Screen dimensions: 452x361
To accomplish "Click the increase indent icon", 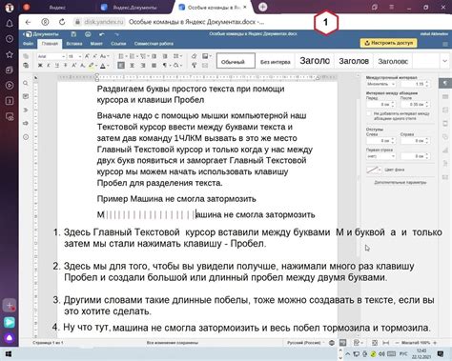I will (165, 56).
